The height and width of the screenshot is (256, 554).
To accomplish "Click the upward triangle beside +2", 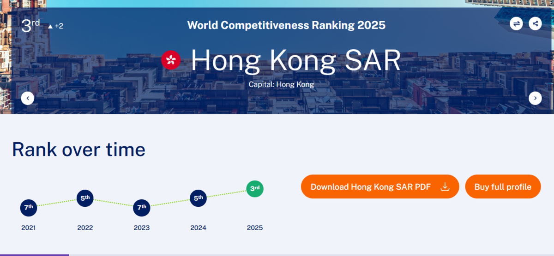I will [50, 26].
